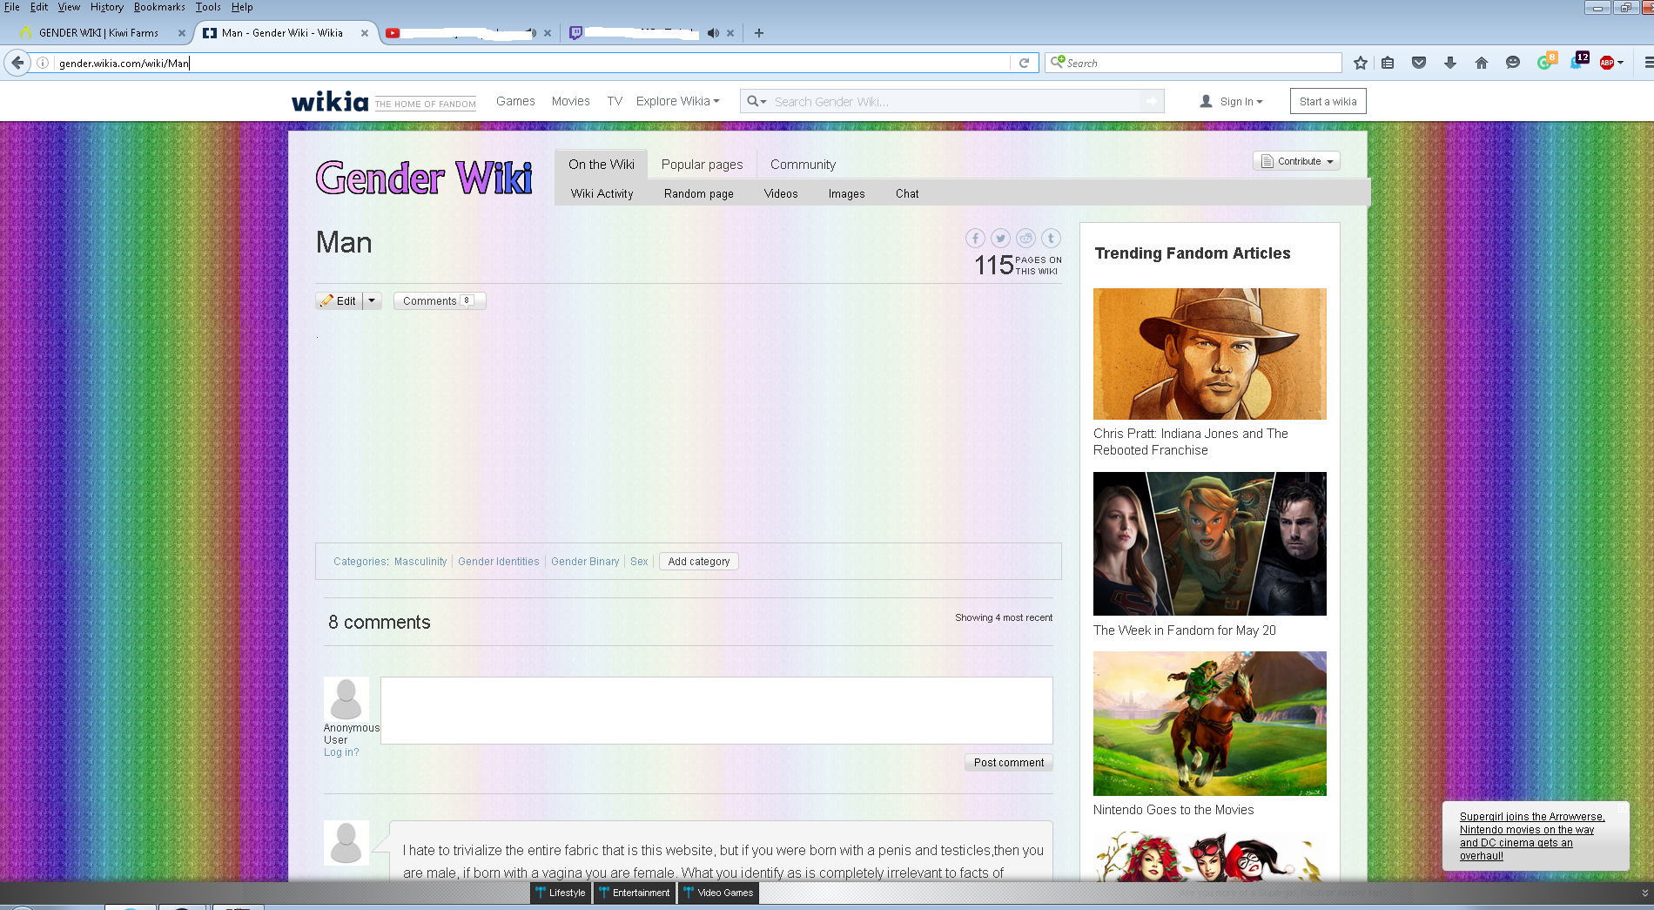
Task: Close the Man - Gender Wiki tab
Action: (365, 33)
